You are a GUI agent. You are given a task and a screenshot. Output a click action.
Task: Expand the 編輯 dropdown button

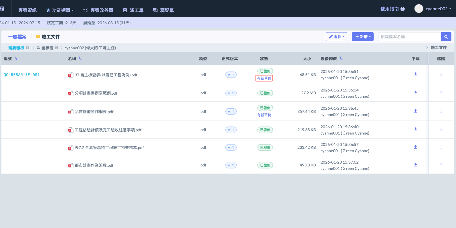tap(336, 37)
